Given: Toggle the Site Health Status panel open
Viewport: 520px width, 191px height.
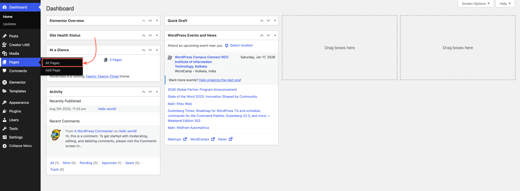Looking at the screenshot, I should [157, 35].
